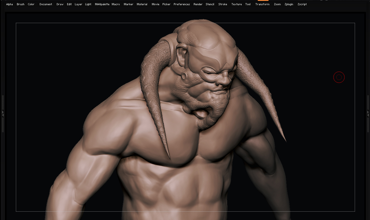Open the Marker menu
Viewport: 370px width, 220px height.
tap(128, 4)
